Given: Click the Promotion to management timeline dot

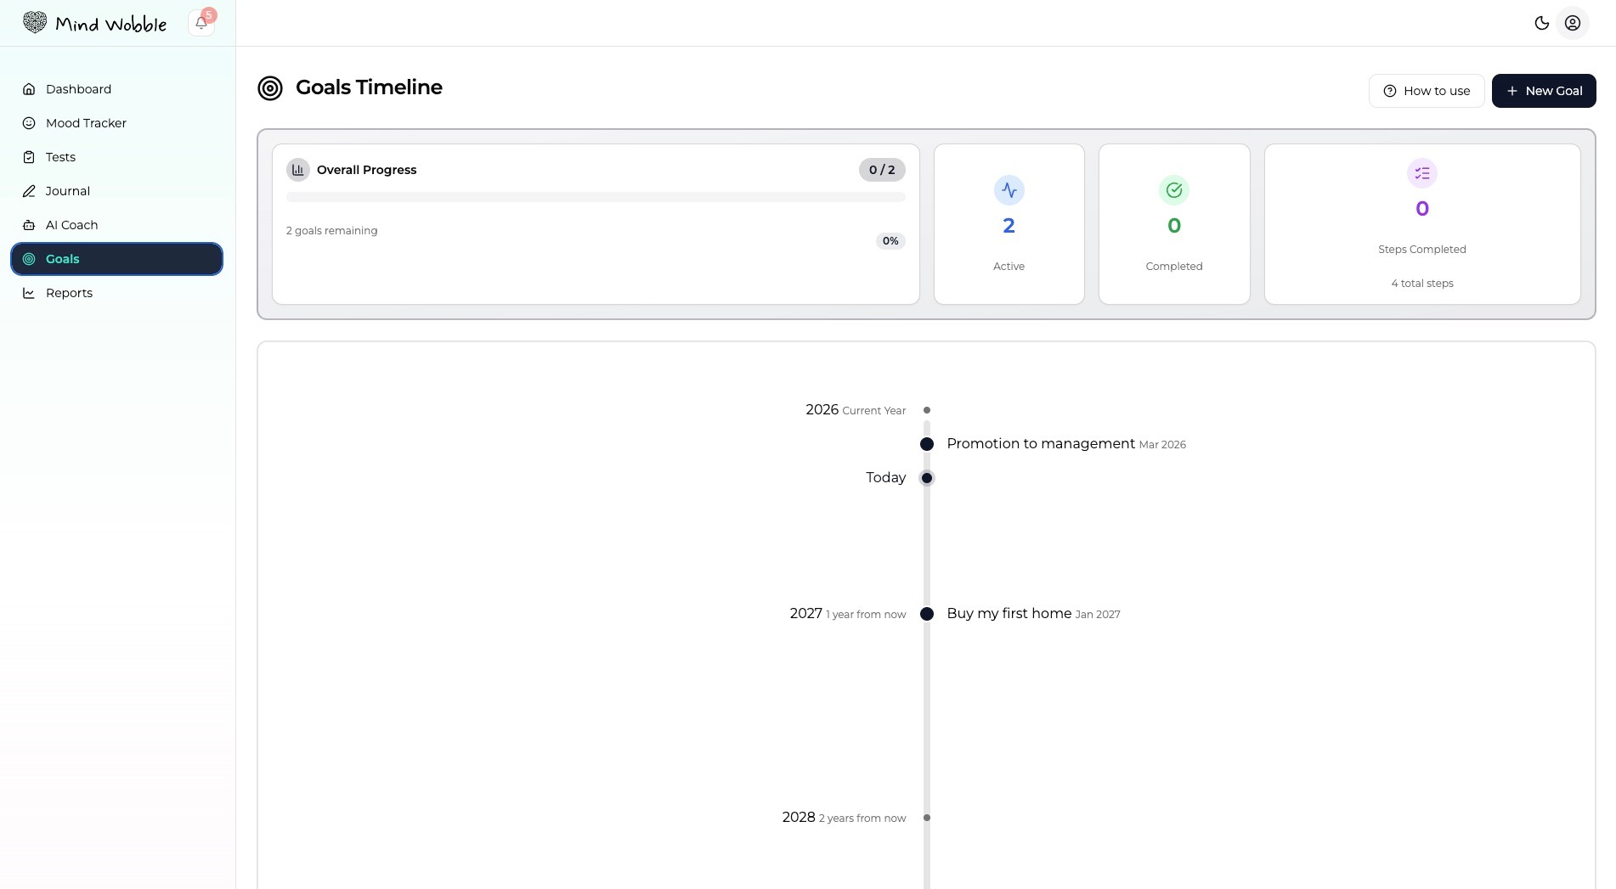Looking at the screenshot, I should (927, 444).
